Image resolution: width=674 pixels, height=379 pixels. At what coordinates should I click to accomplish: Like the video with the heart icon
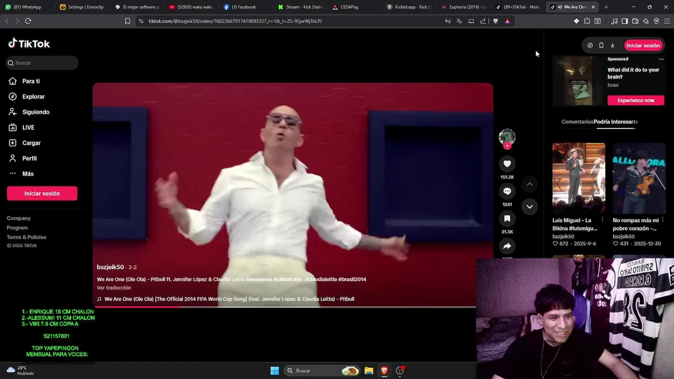pyautogui.click(x=507, y=164)
